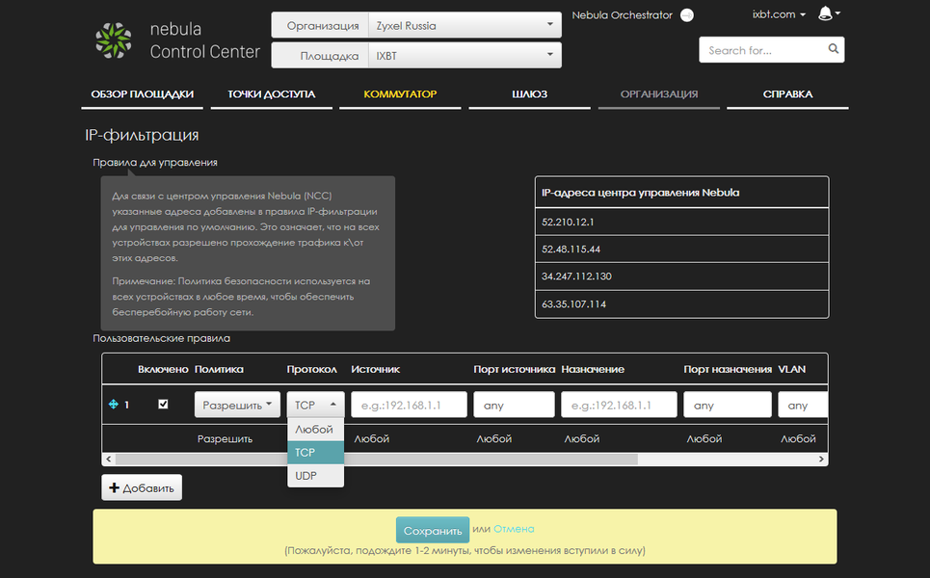This screenshot has height=578, width=930.
Task: Click the Включено column header
Action: 163,369
